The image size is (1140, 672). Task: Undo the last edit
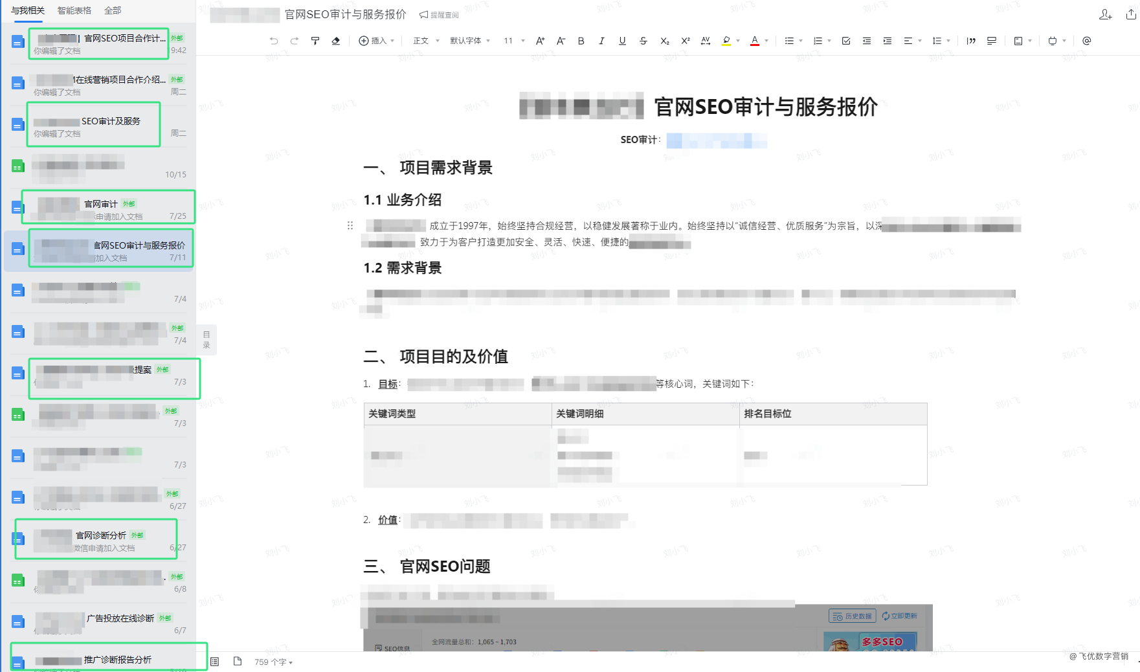coord(274,41)
